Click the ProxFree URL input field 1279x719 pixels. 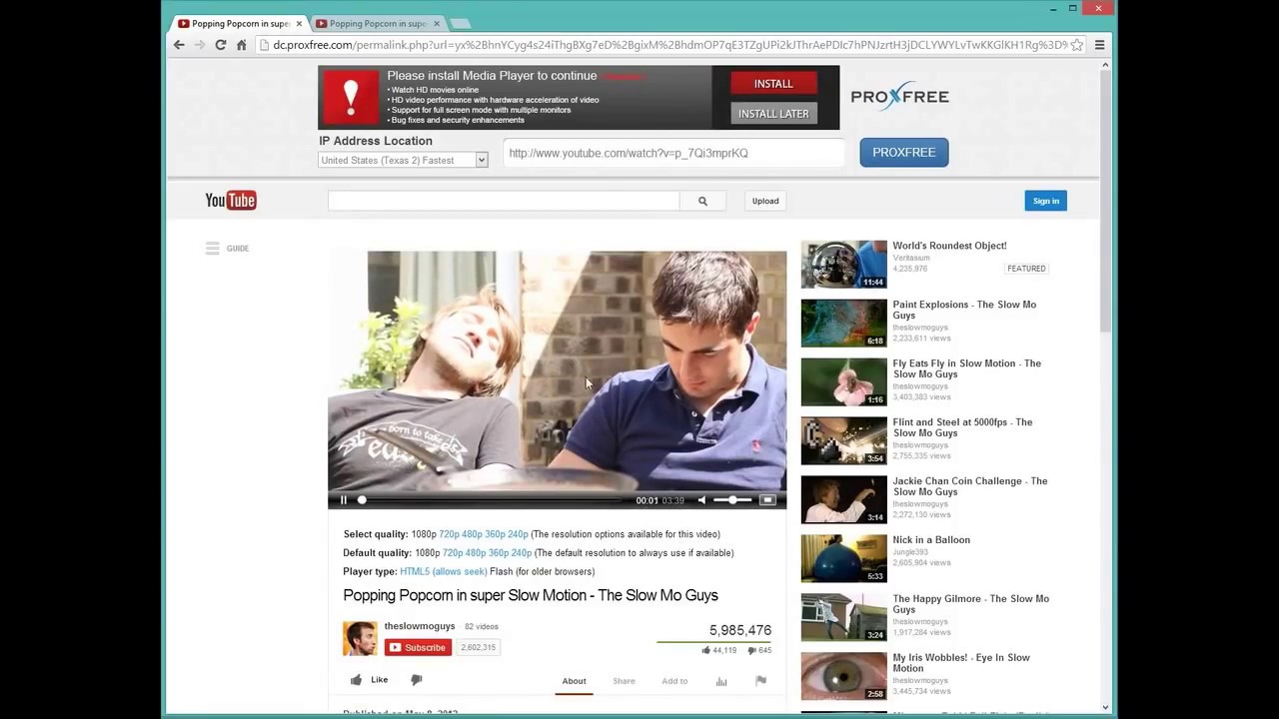[x=674, y=153]
